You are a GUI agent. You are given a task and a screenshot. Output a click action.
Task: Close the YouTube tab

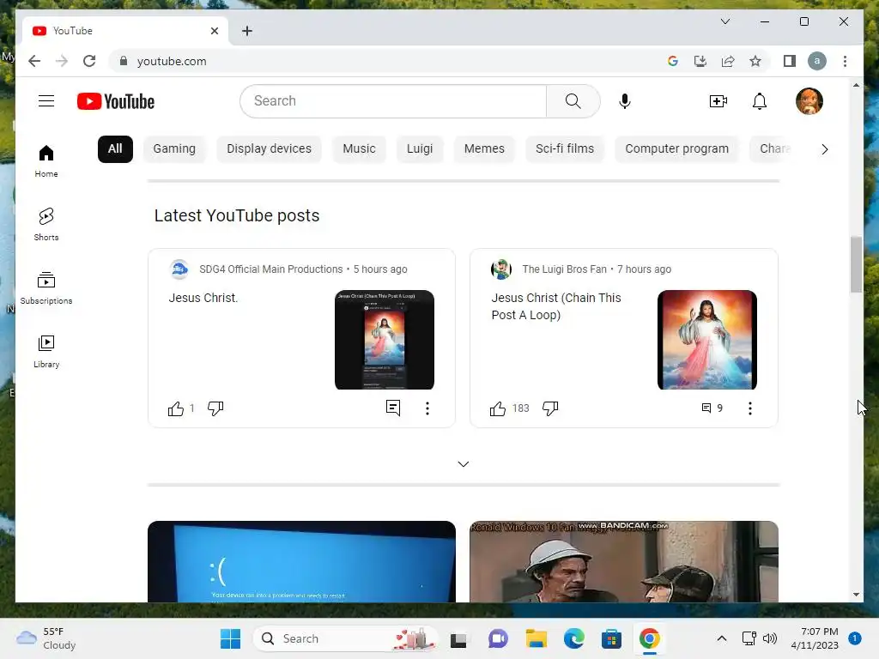214,31
